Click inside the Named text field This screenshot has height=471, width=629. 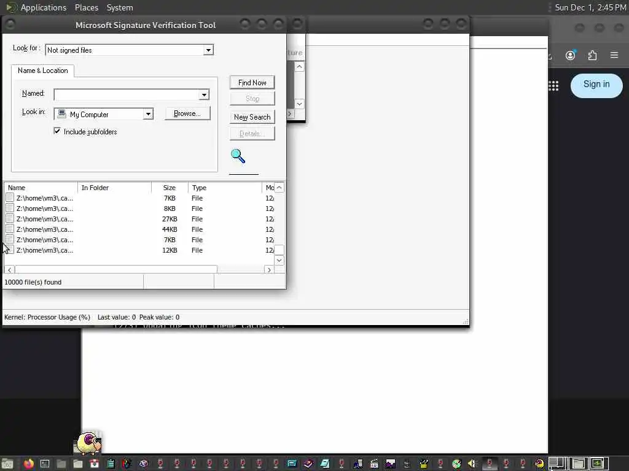coord(127,94)
